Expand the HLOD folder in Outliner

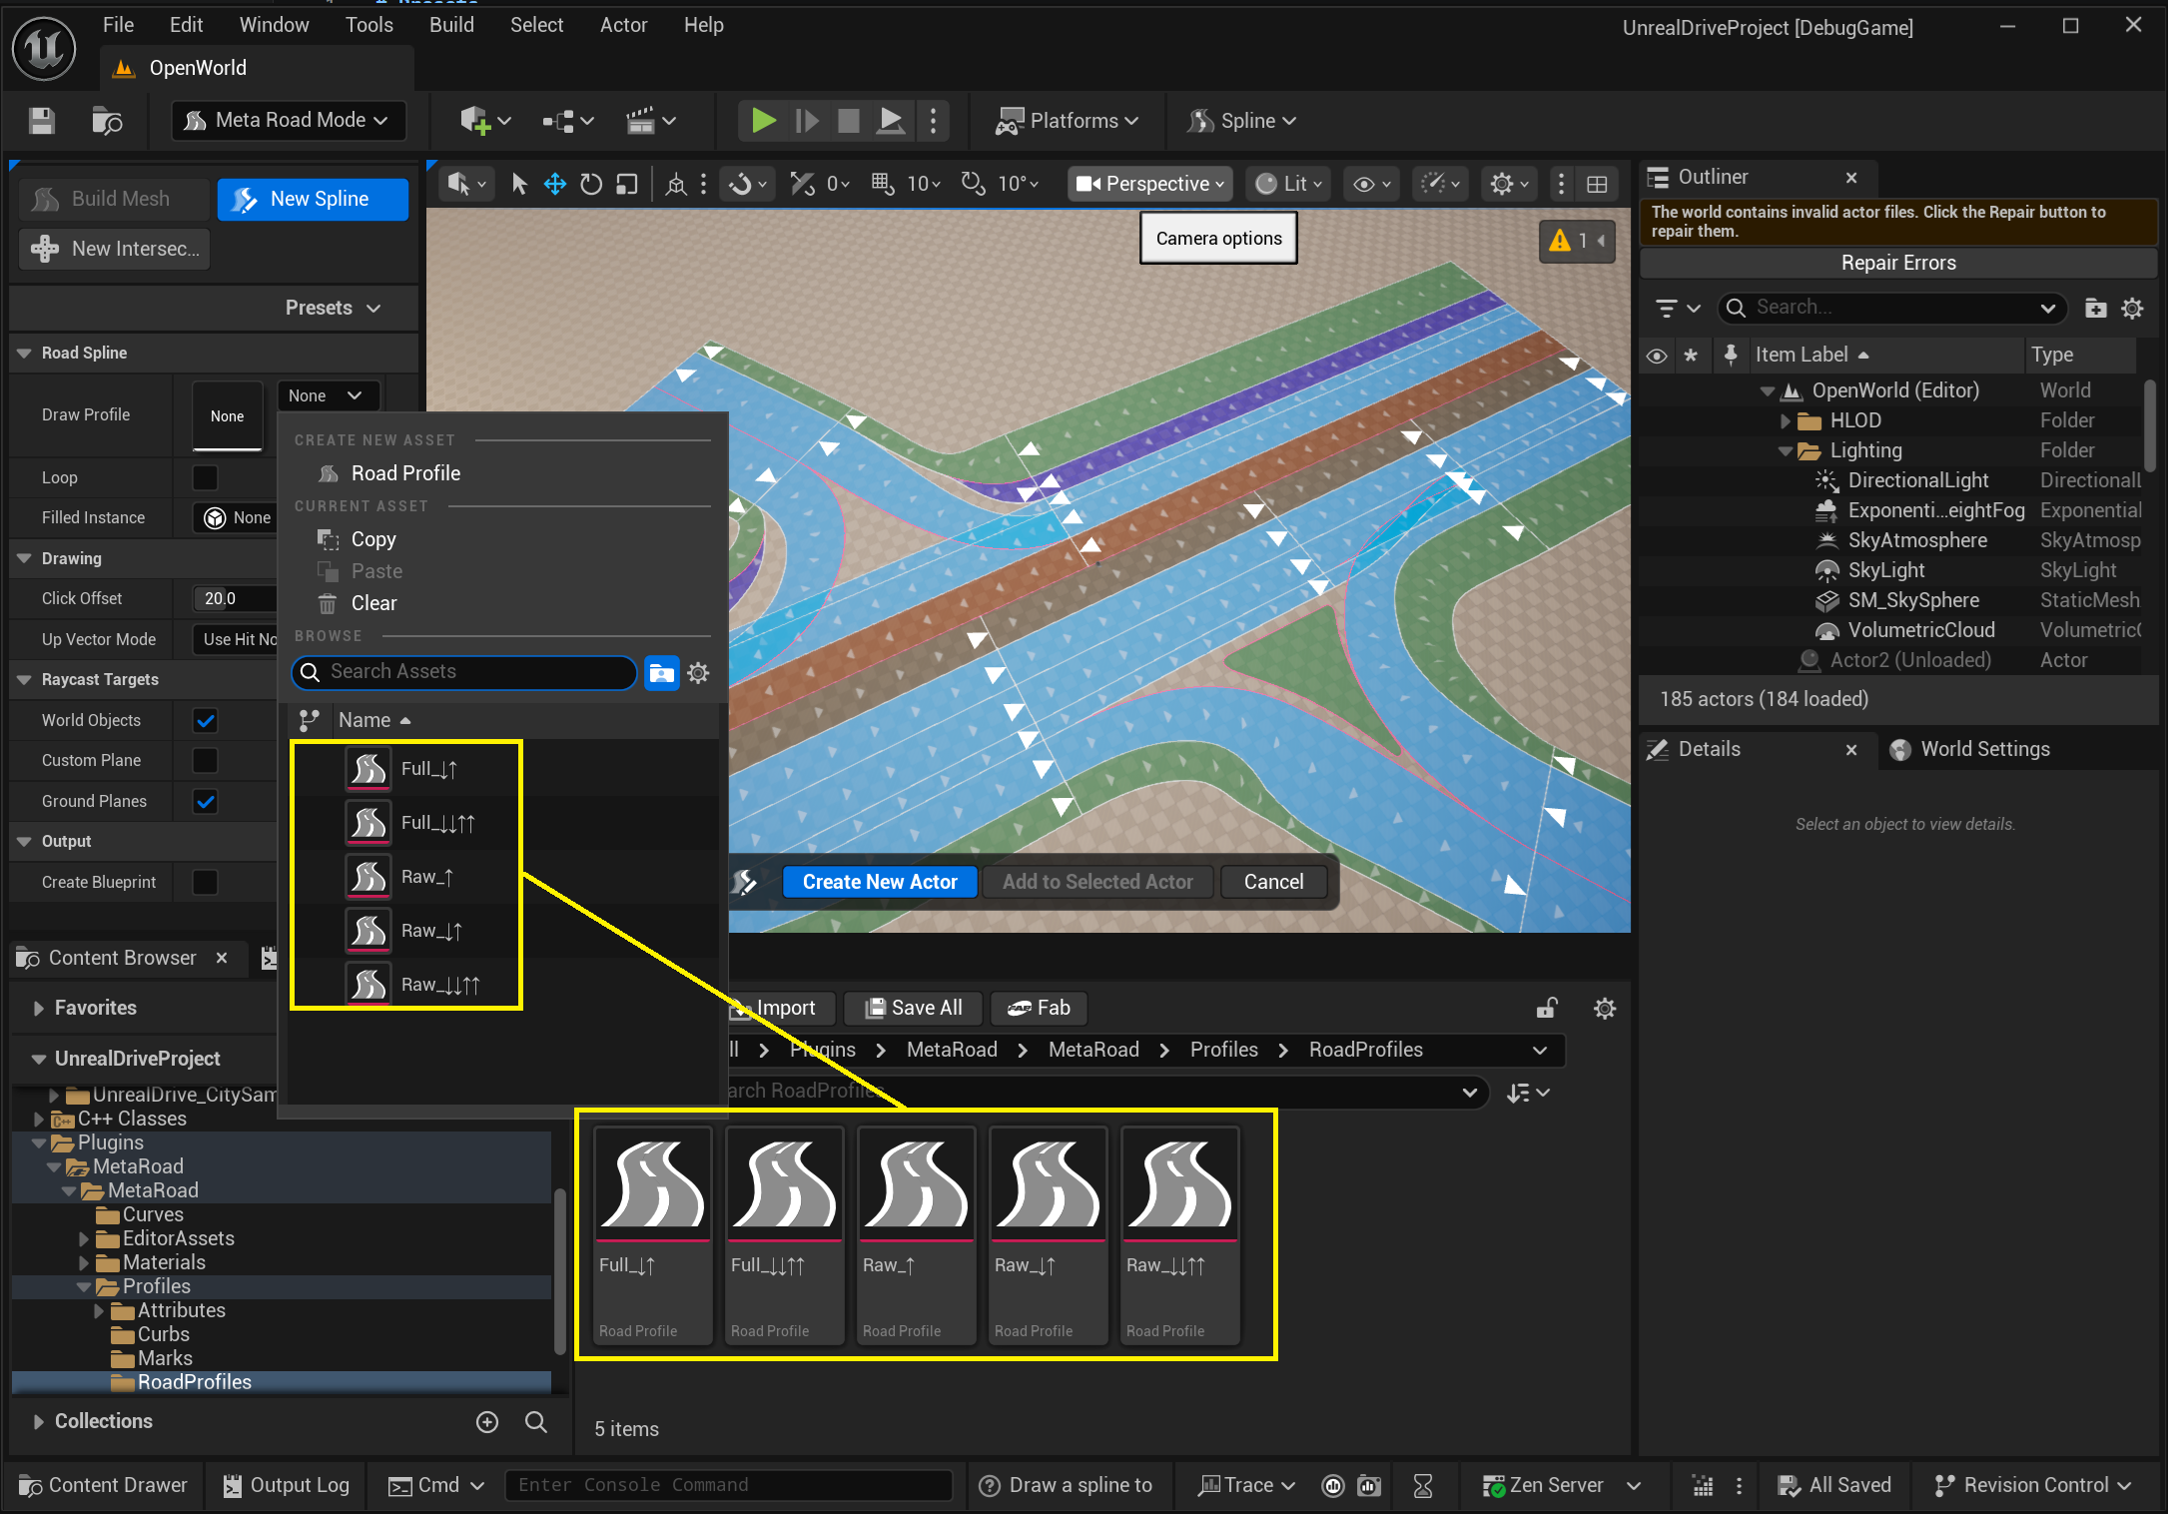click(1787, 420)
